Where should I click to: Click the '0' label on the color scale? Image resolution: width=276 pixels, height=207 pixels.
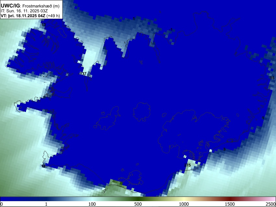click(2, 204)
